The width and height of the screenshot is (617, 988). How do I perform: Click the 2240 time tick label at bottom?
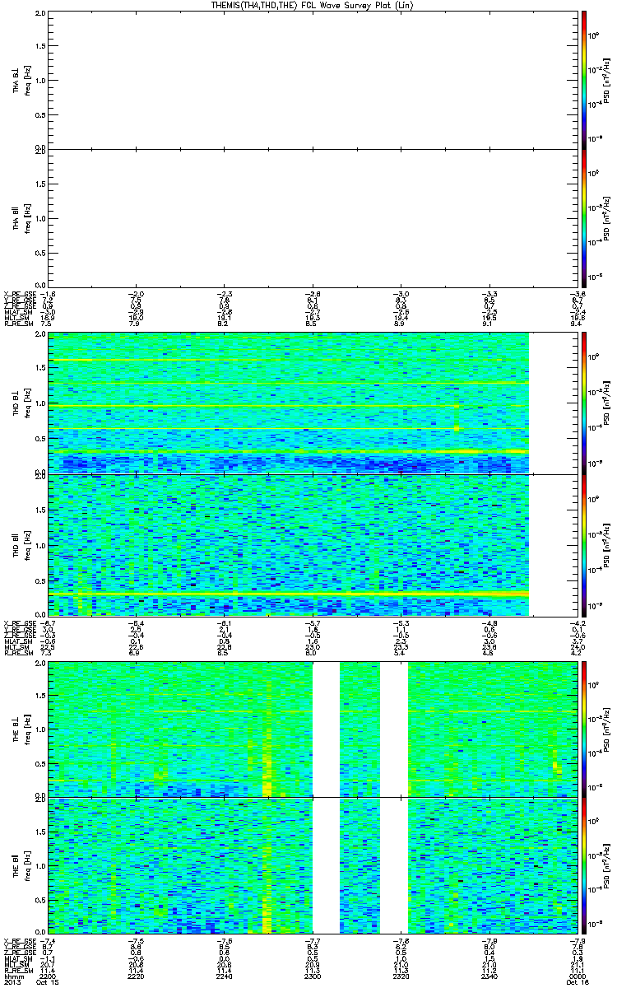[x=224, y=976]
